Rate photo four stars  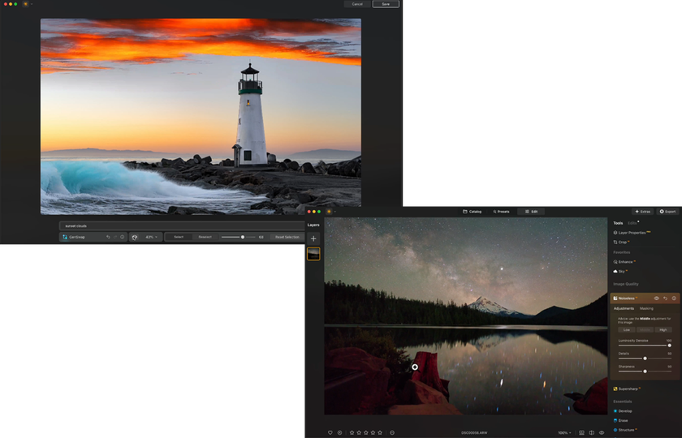pos(373,433)
